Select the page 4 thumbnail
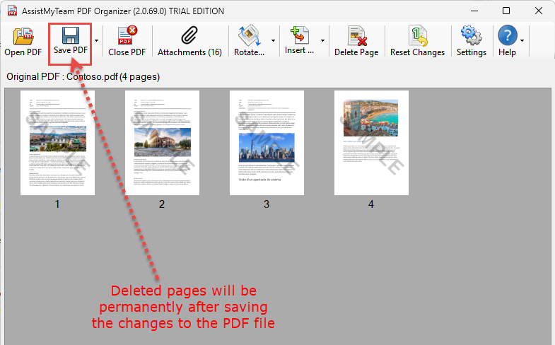This screenshot has height=345, width=555. [371, 143]
